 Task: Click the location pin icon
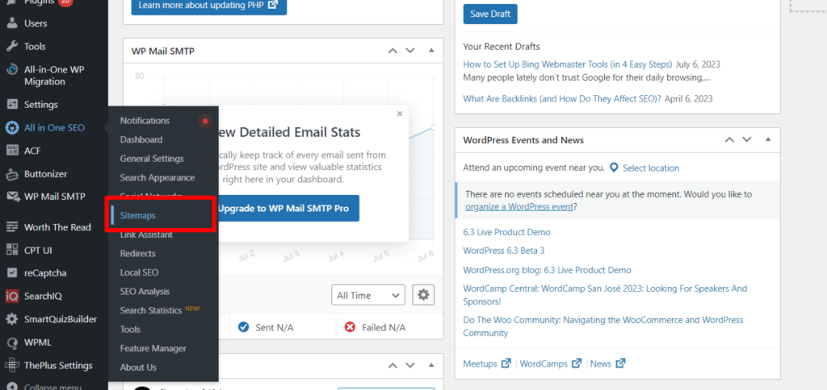[x=614, y=168]
